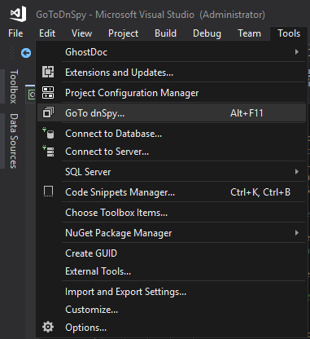Click the Code Snippets Manager icon
This screenshot has height=339, width=310.
[48, 192]
